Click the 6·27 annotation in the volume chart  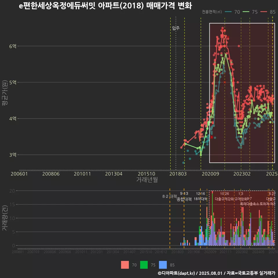[272, 194]
